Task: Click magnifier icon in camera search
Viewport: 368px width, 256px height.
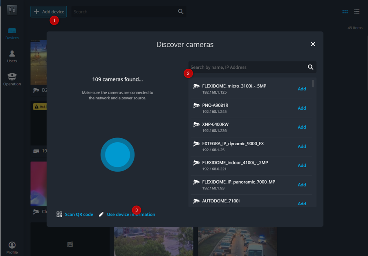Action: point(310,67)
